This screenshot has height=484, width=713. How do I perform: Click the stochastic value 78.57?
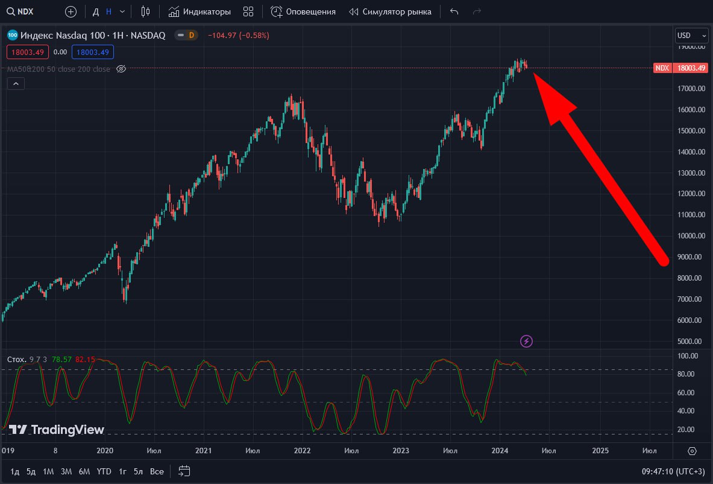61,360
